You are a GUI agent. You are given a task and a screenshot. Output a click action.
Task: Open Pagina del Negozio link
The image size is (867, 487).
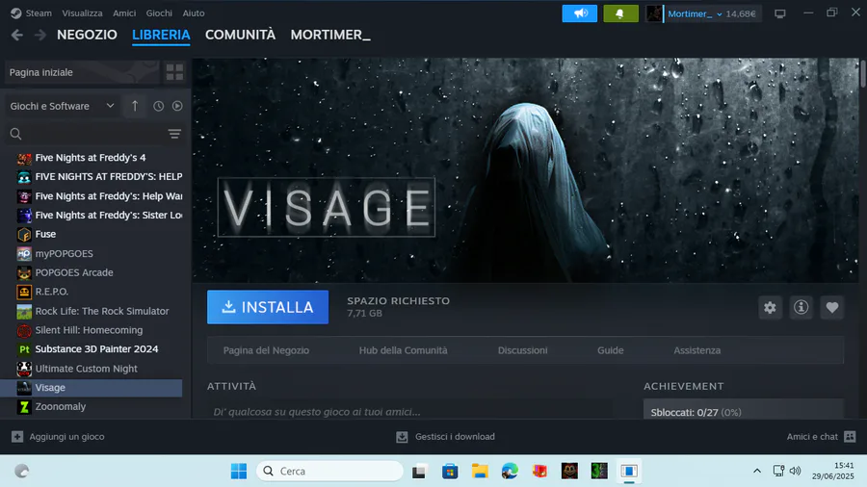click(x=266, y=350)
